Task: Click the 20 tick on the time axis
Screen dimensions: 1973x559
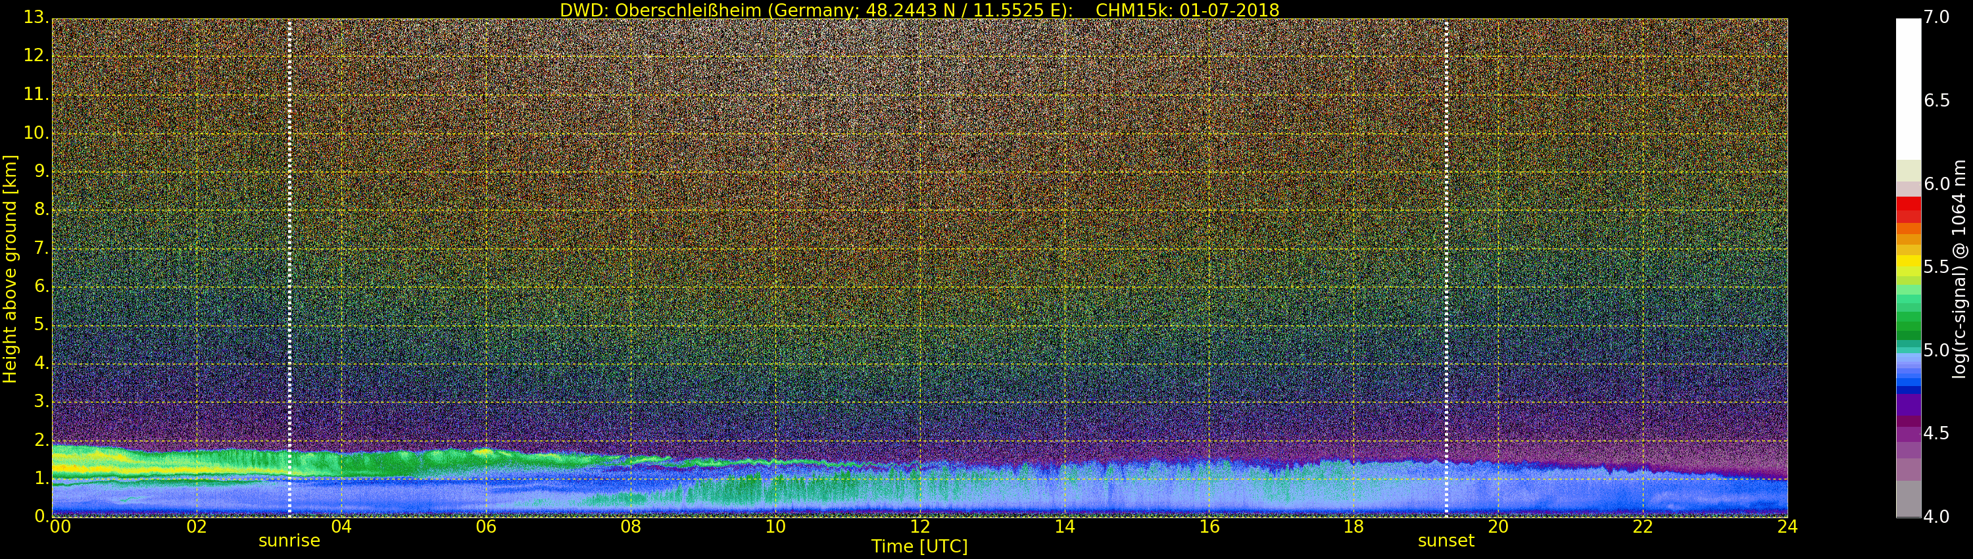Action: (1498, 527)
